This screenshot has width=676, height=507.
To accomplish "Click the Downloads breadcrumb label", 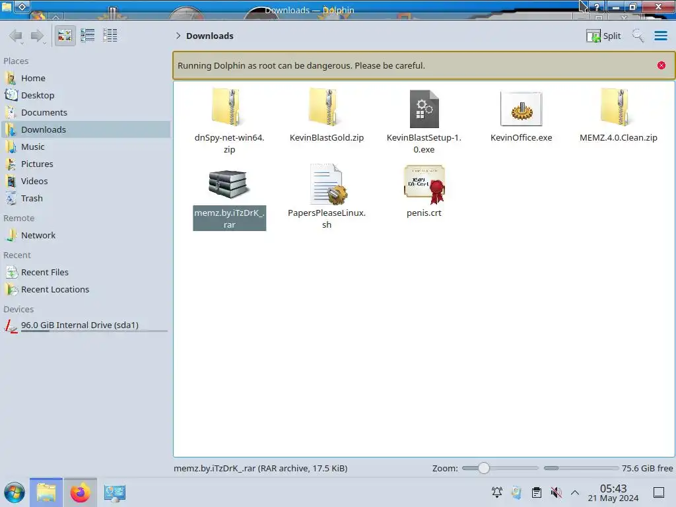I will 210,36.
